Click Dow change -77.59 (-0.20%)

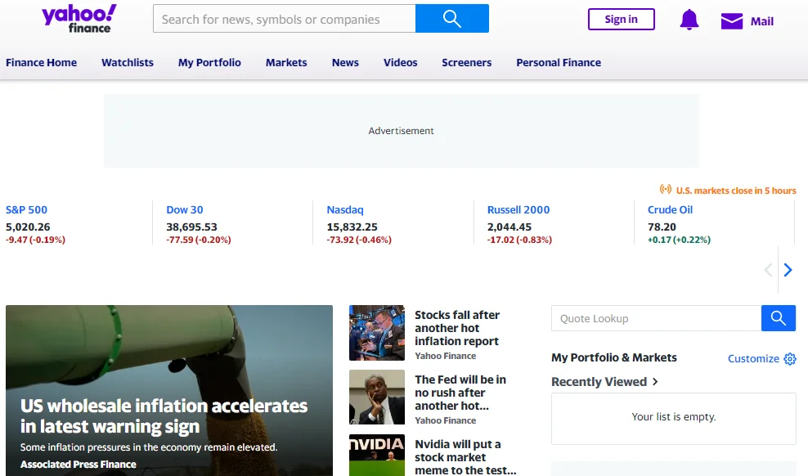coord(199,240)
